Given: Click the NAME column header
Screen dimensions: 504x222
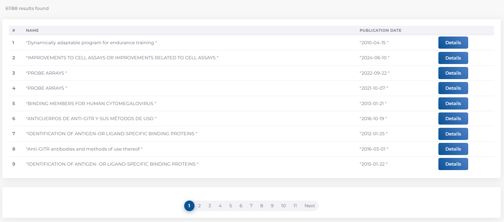Looking at the screenshot, I should tap(32, 30).
